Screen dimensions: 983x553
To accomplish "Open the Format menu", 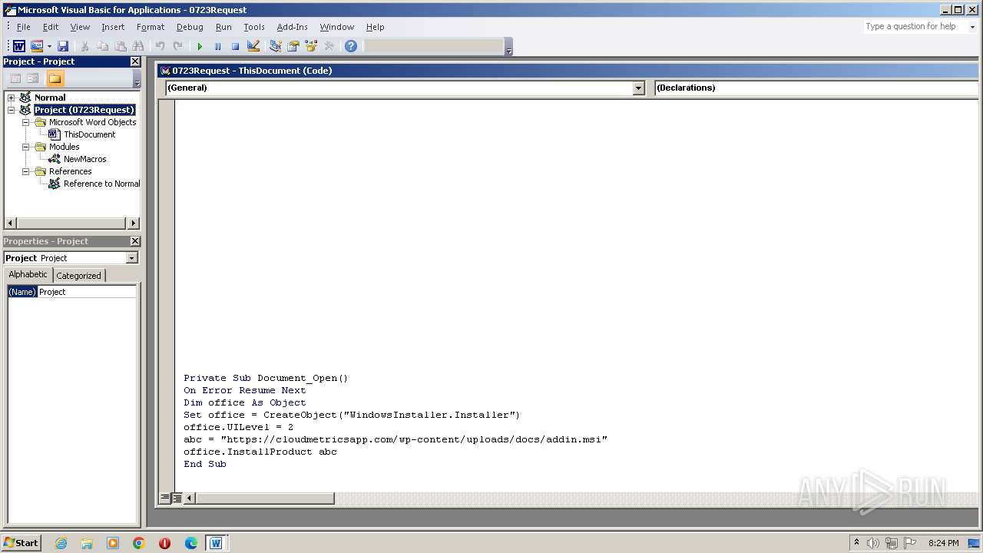I will 151,27.
